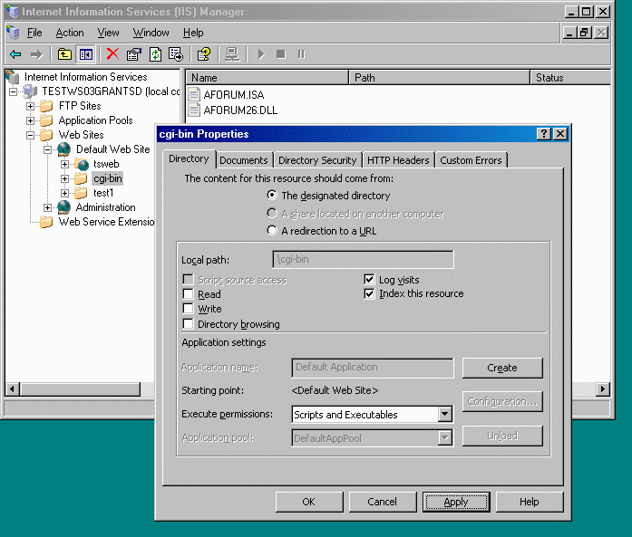Image resolution: width=632 pixels, height=537 pixels.
Task: Collapse the TESTWS03GRANTSD tree node
Action: pyautogui.click(x=13, y=91)
